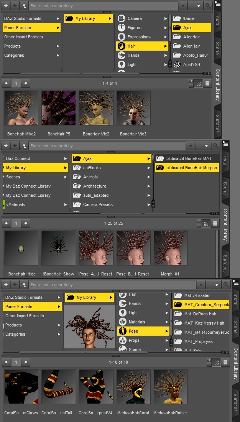Viewport: 240px width, 422px height.
Task: Open the Mat_DeRoca Hair folder icon
Action: 178,314
